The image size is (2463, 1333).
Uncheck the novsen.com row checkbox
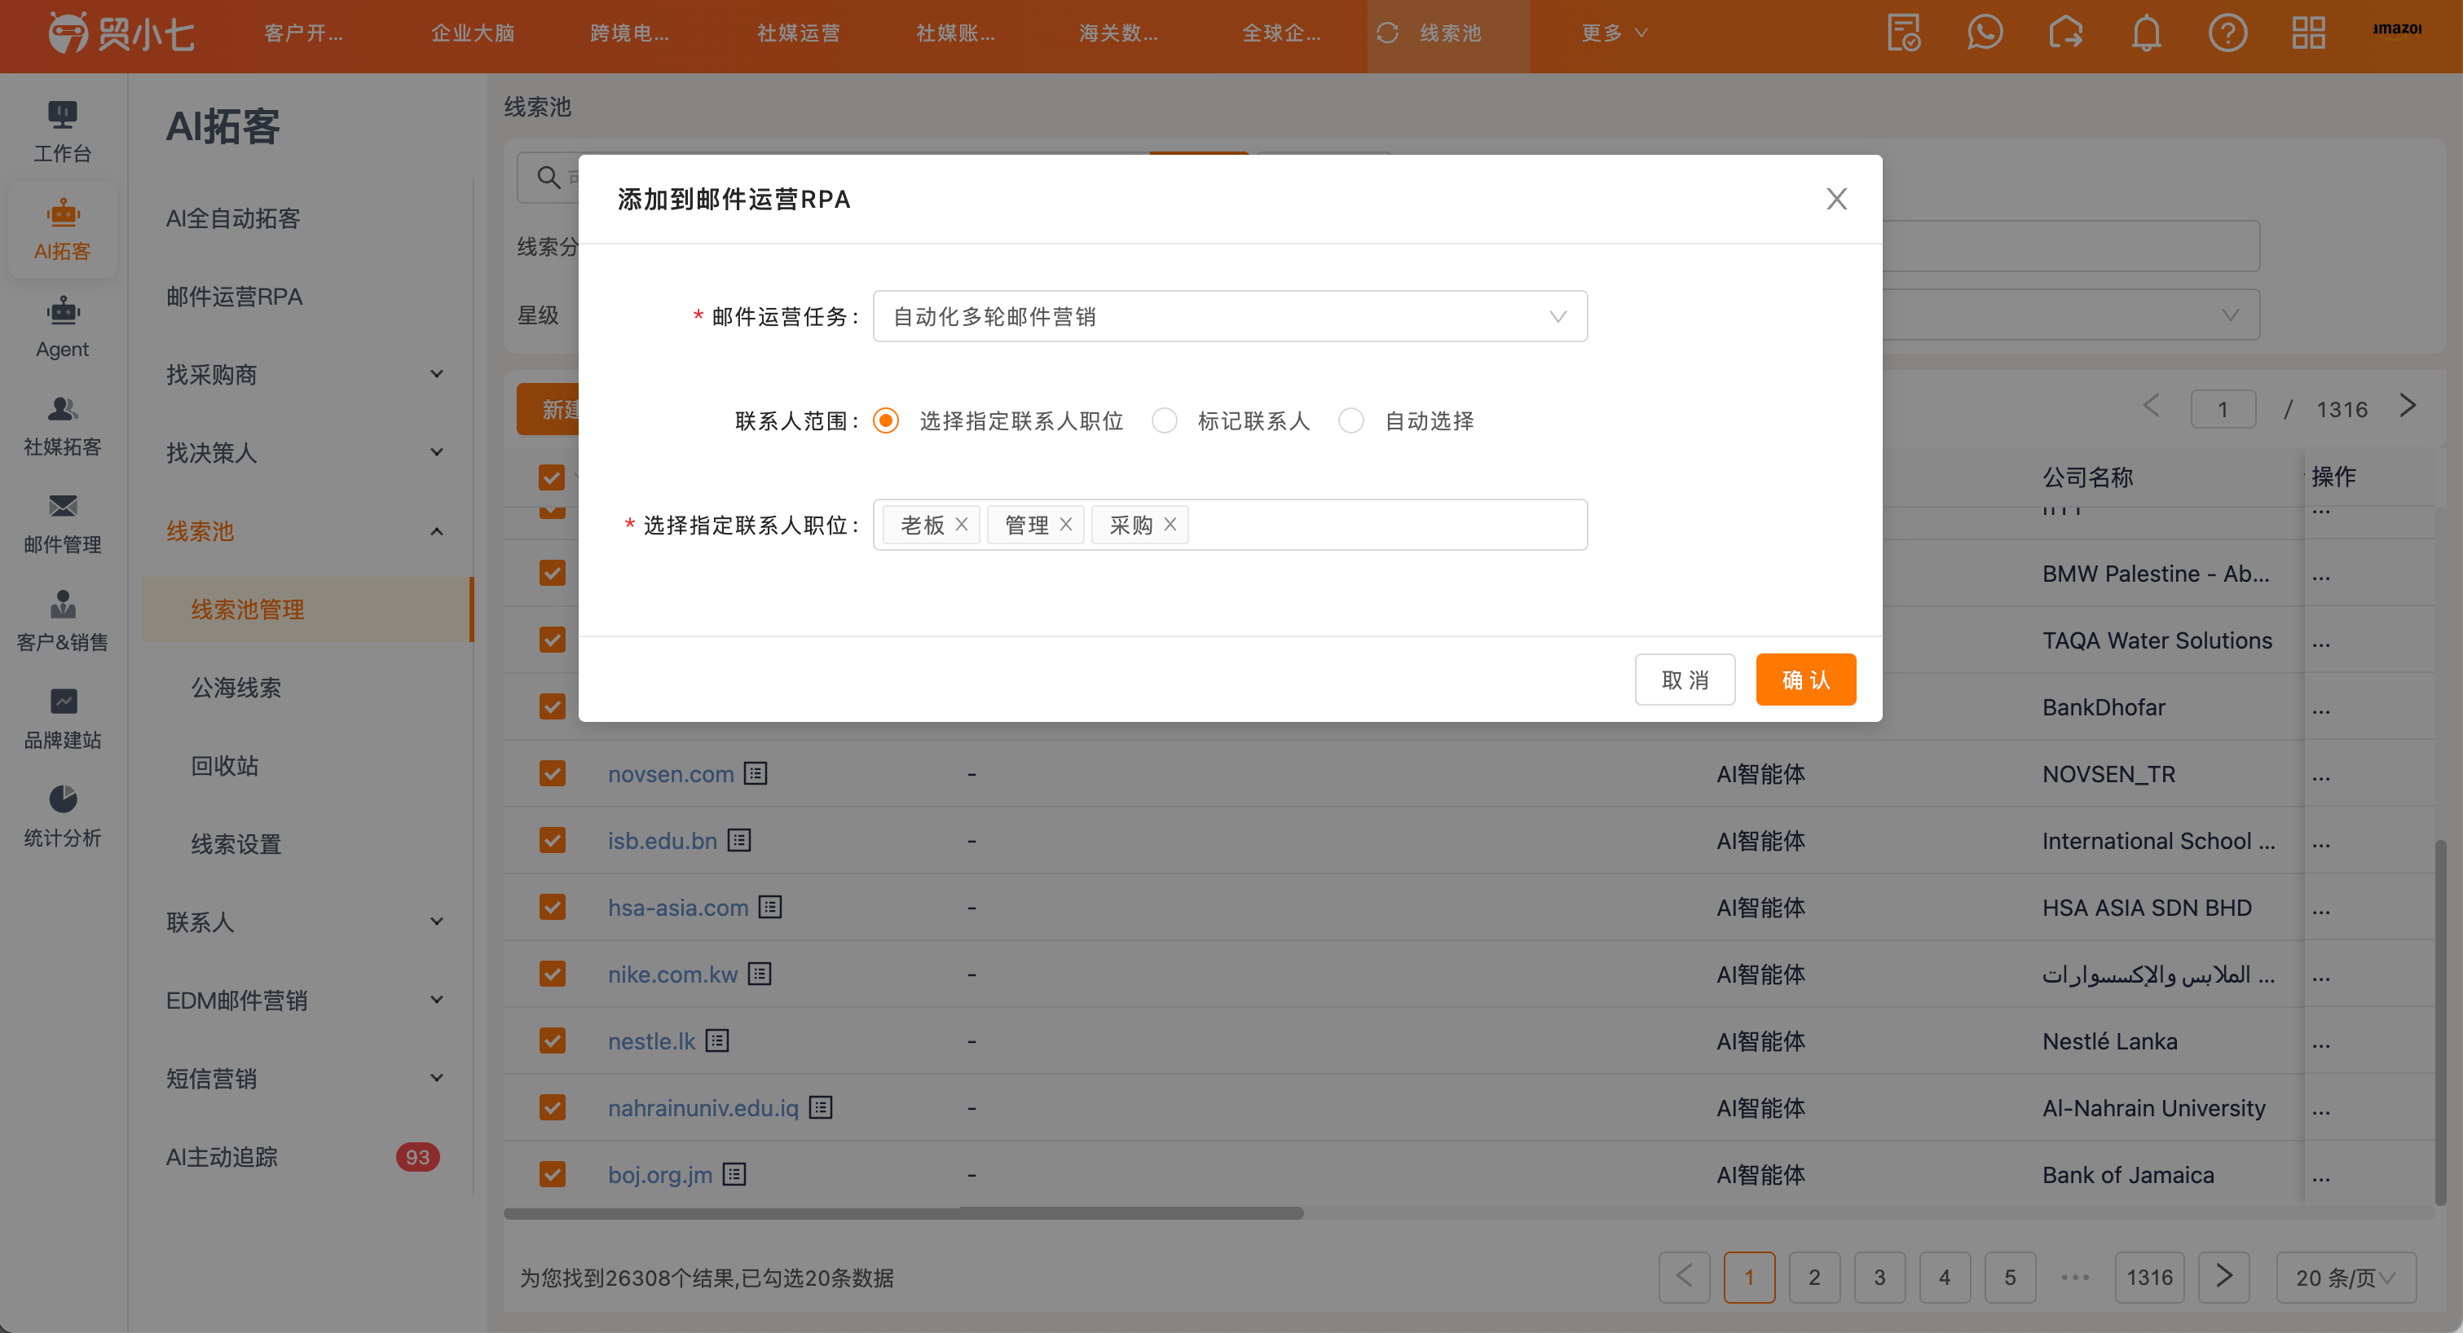click(x=552, y=773)
